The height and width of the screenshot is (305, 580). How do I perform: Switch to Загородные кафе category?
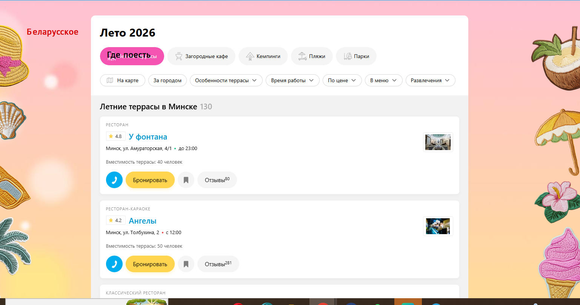pyautogui.click(x=201, y=56)
